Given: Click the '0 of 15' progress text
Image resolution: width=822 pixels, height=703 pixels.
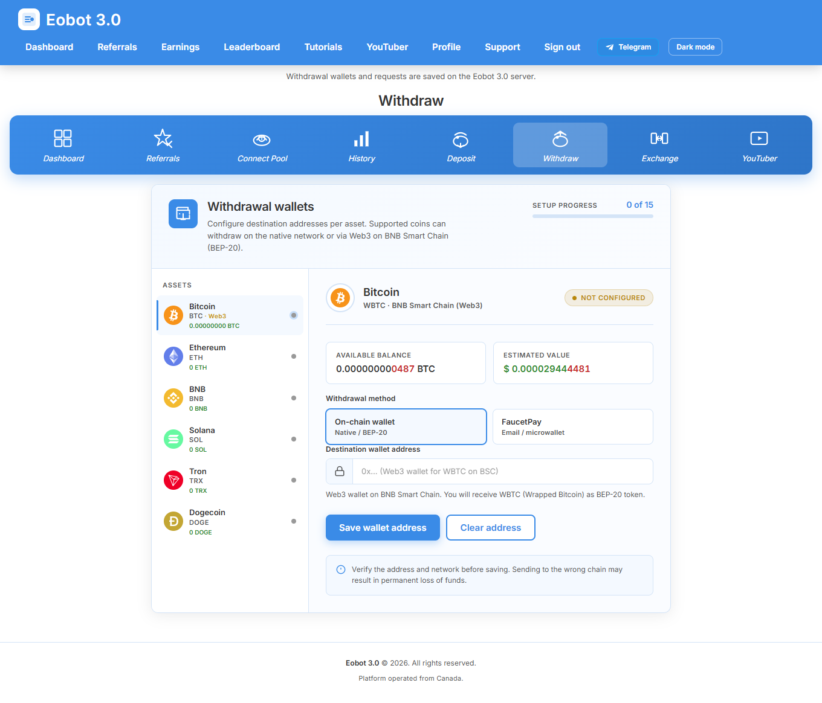Looking at the screenshot, I should click(x=639, y=205).
